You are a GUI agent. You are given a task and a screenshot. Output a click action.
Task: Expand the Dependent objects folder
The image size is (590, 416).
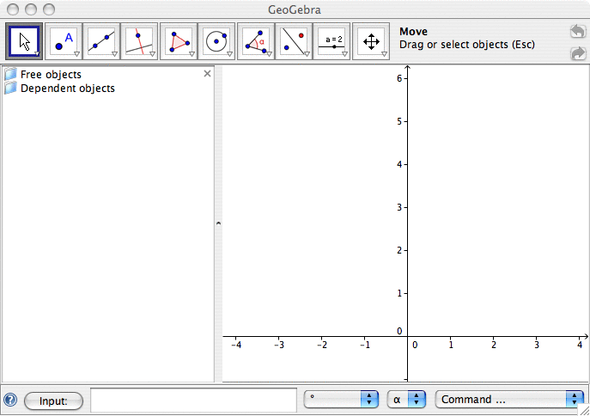pyautogui.click(x=11, y=88)
